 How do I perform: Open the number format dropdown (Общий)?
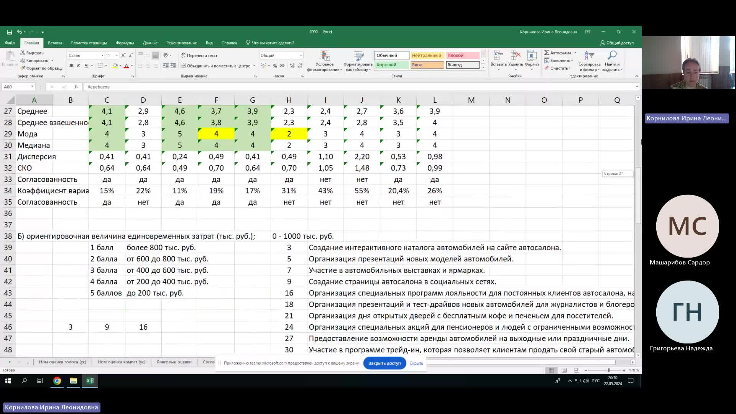[x=301, y=56]
